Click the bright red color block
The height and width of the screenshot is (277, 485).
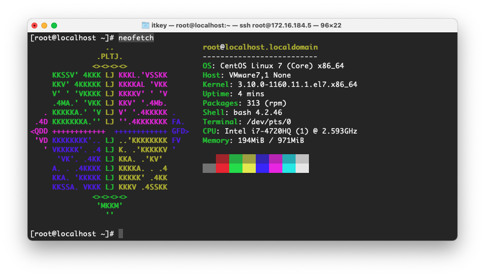coord(222,168)
